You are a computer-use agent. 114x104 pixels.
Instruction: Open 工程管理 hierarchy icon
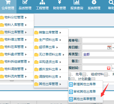pyautogui.click(x=42, y=2)
